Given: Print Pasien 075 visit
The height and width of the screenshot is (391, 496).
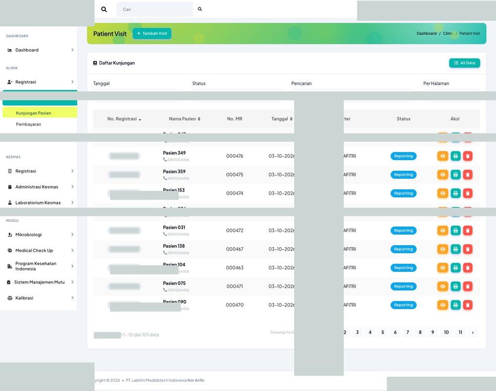Looking at the screenshot, I should coord(455,287).
